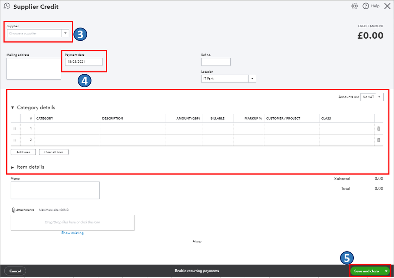Click the Class cell in row 2
The width and height of the screenshot is (394, 278).
click(347, 140)
